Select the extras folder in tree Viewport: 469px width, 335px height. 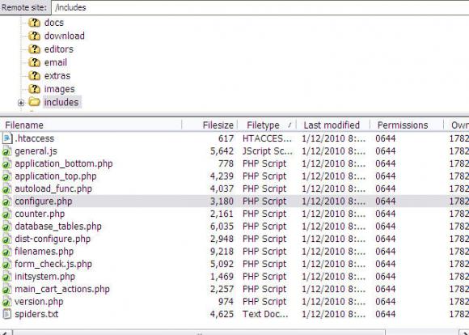click(57, 76)
